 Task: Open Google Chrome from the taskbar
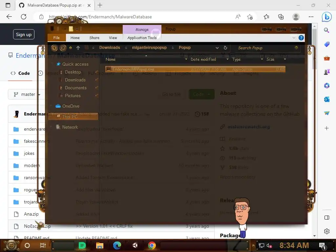152,245
